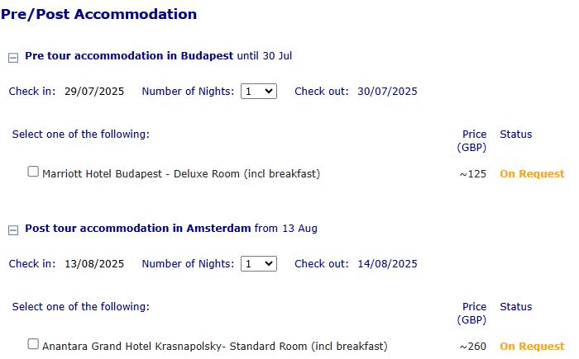This screenshot has height=359, width=579.
Task: Click the Post tour accommodation in Amsterdam heading
Action: click(x=137, y=229)
